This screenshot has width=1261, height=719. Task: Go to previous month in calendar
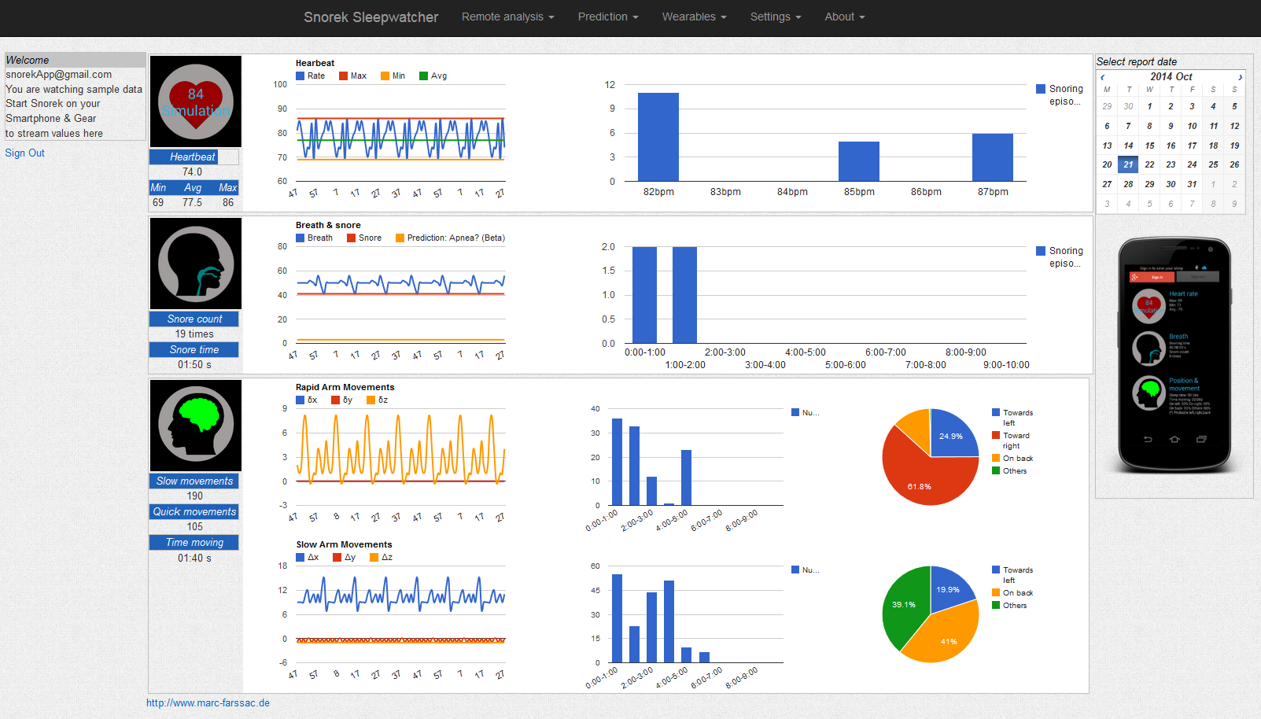tap(1103, 77)
